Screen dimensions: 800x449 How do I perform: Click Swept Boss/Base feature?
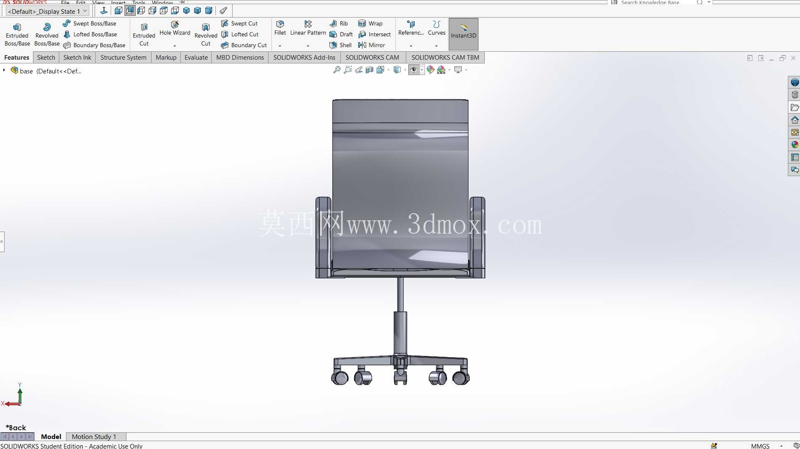pyautogui.click(x=90, y=23)
